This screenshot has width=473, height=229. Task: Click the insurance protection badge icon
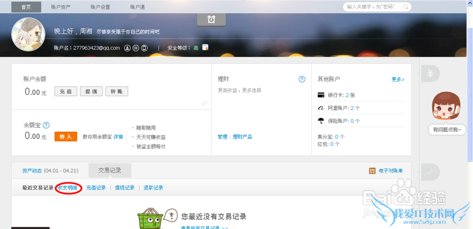tap(136, 48)
